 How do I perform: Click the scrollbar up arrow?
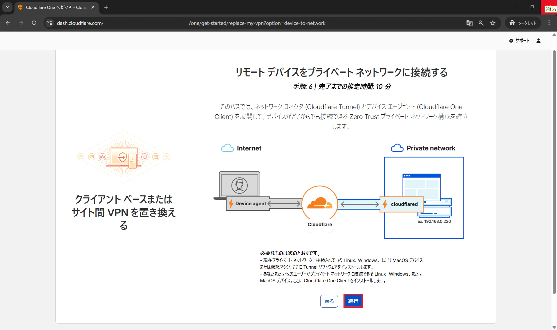(554, 35)
